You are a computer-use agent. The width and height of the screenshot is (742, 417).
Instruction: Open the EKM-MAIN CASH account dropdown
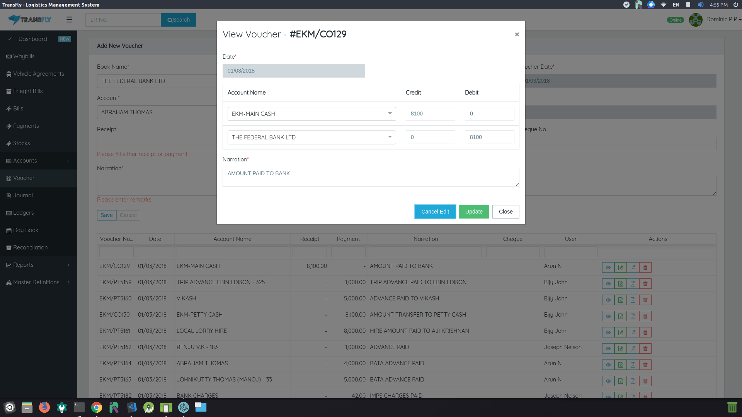(x=390, y=114)
